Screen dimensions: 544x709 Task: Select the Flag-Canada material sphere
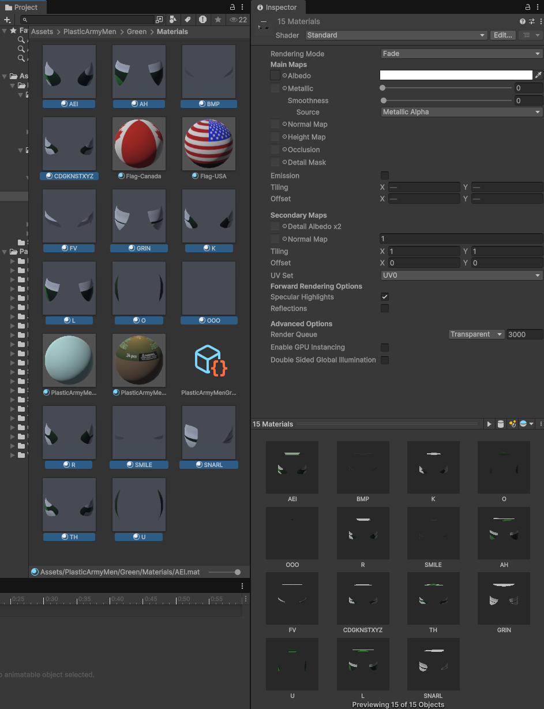139,144
